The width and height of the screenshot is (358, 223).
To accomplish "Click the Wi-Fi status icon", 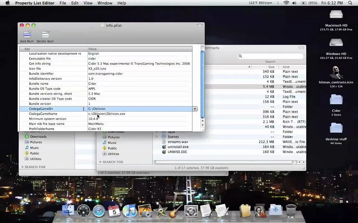I will tap(286, 3).
